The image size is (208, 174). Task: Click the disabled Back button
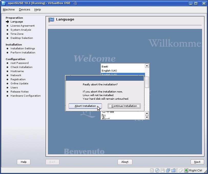(x=53, y=162)
